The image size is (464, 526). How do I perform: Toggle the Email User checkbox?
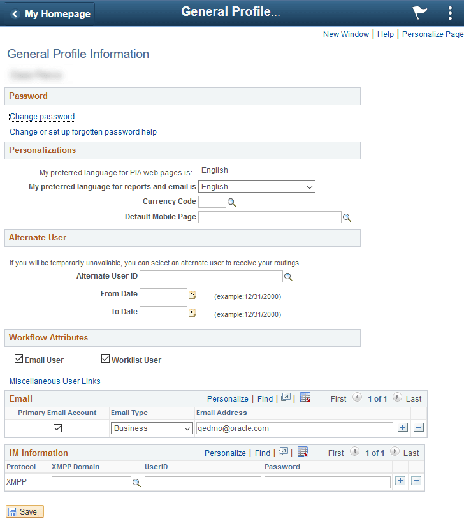pos(19,358)
